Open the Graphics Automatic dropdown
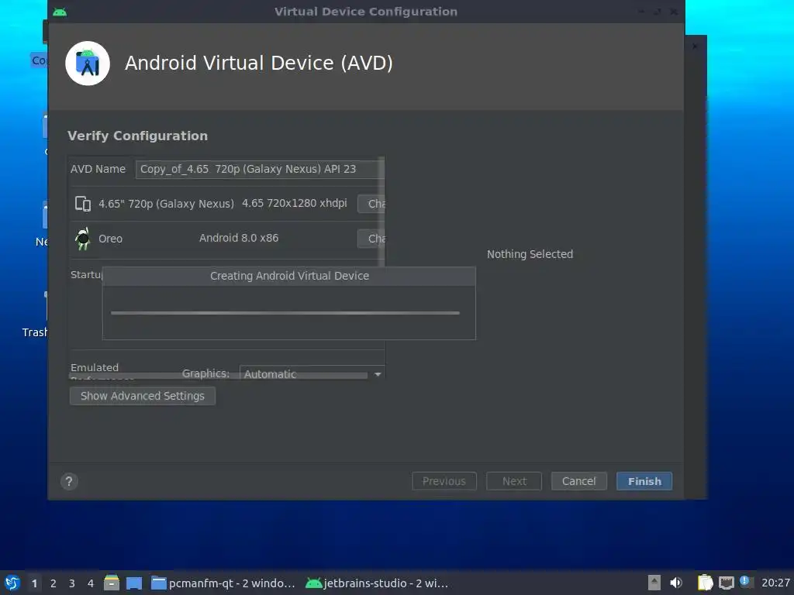Viewport: 794px width, 595px height. click(x=312, y=373)
